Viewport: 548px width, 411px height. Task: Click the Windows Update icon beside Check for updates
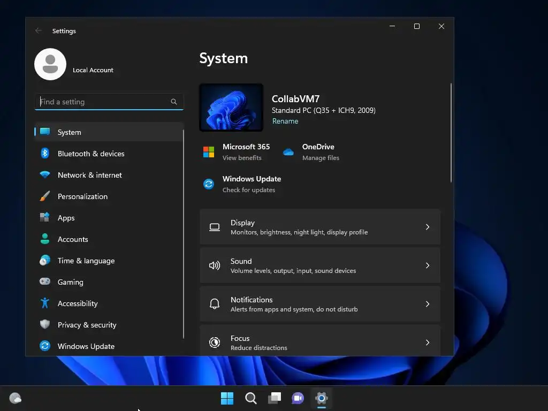click(209, 184)
